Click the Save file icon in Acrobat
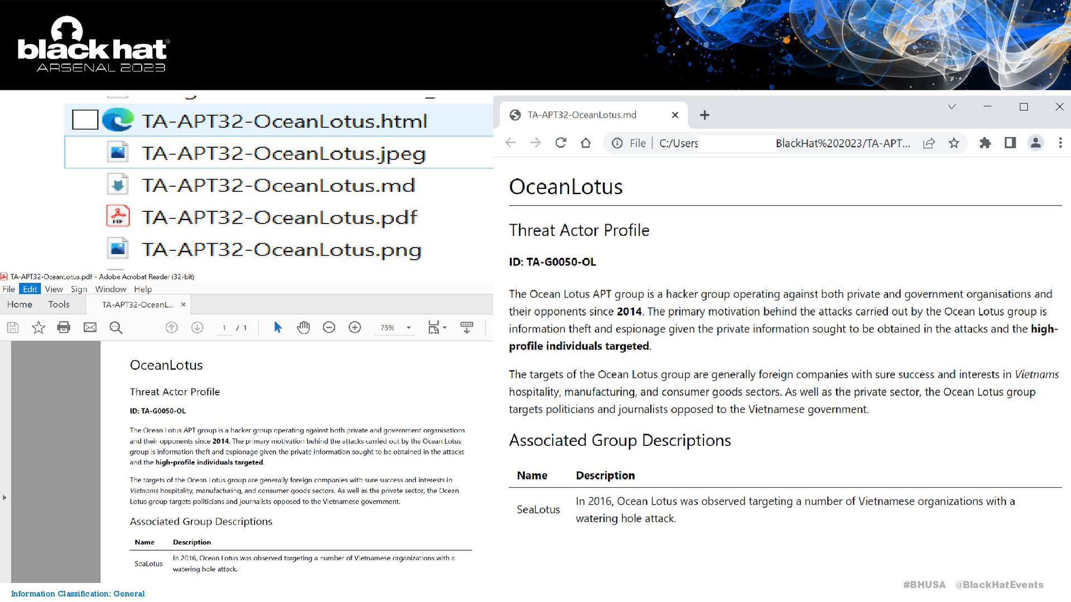The height and width of the screenshot is (602, 1071). (x=13, y=328)
